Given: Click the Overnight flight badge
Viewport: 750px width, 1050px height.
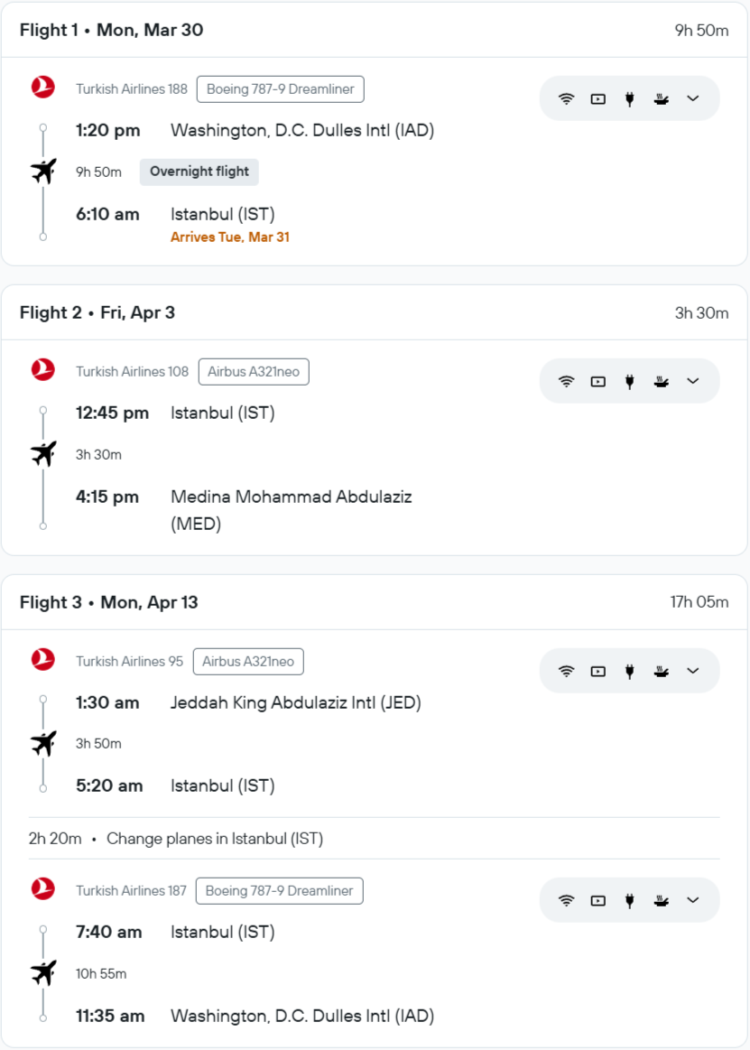Looking at the screenshot, I should [x=199, y=172].
